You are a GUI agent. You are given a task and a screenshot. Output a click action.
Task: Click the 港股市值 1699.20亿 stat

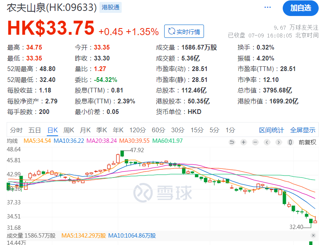coord(268,101)
